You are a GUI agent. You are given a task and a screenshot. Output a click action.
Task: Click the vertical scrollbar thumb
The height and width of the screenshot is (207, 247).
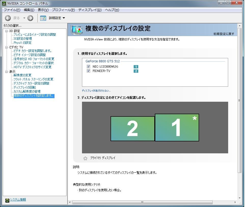239,100
